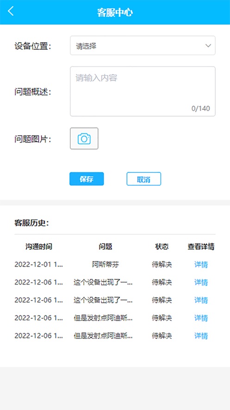Screen dimensions: 230x410
Task: Click the 保存 button
Action: point(87,179)
